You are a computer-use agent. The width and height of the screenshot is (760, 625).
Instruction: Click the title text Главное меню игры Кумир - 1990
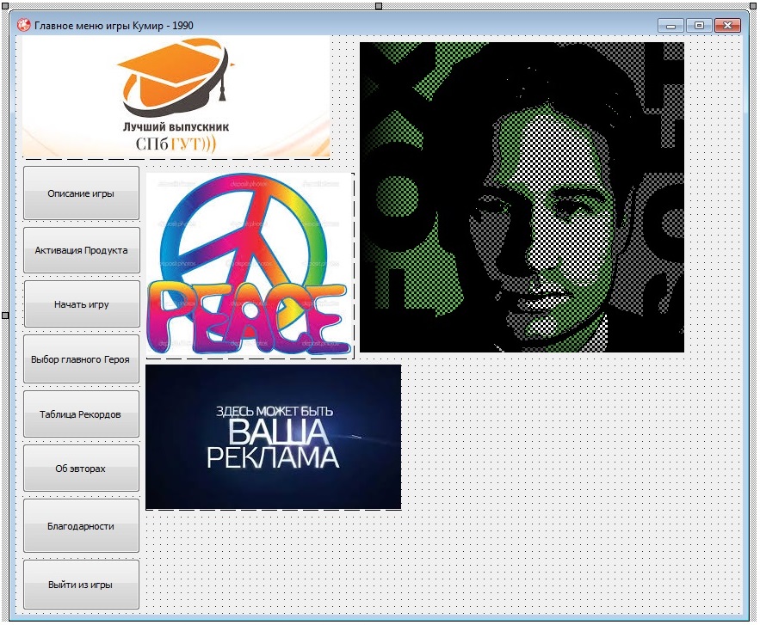tap(114, 26)
